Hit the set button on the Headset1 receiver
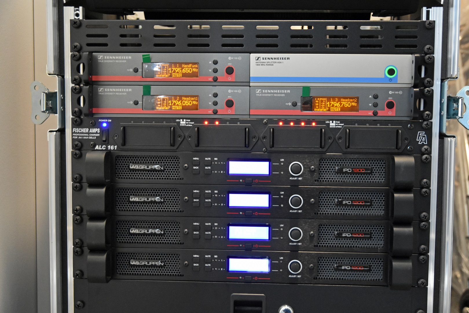The width and height of the screenshot is (469, 313). [x=215, y=111]
